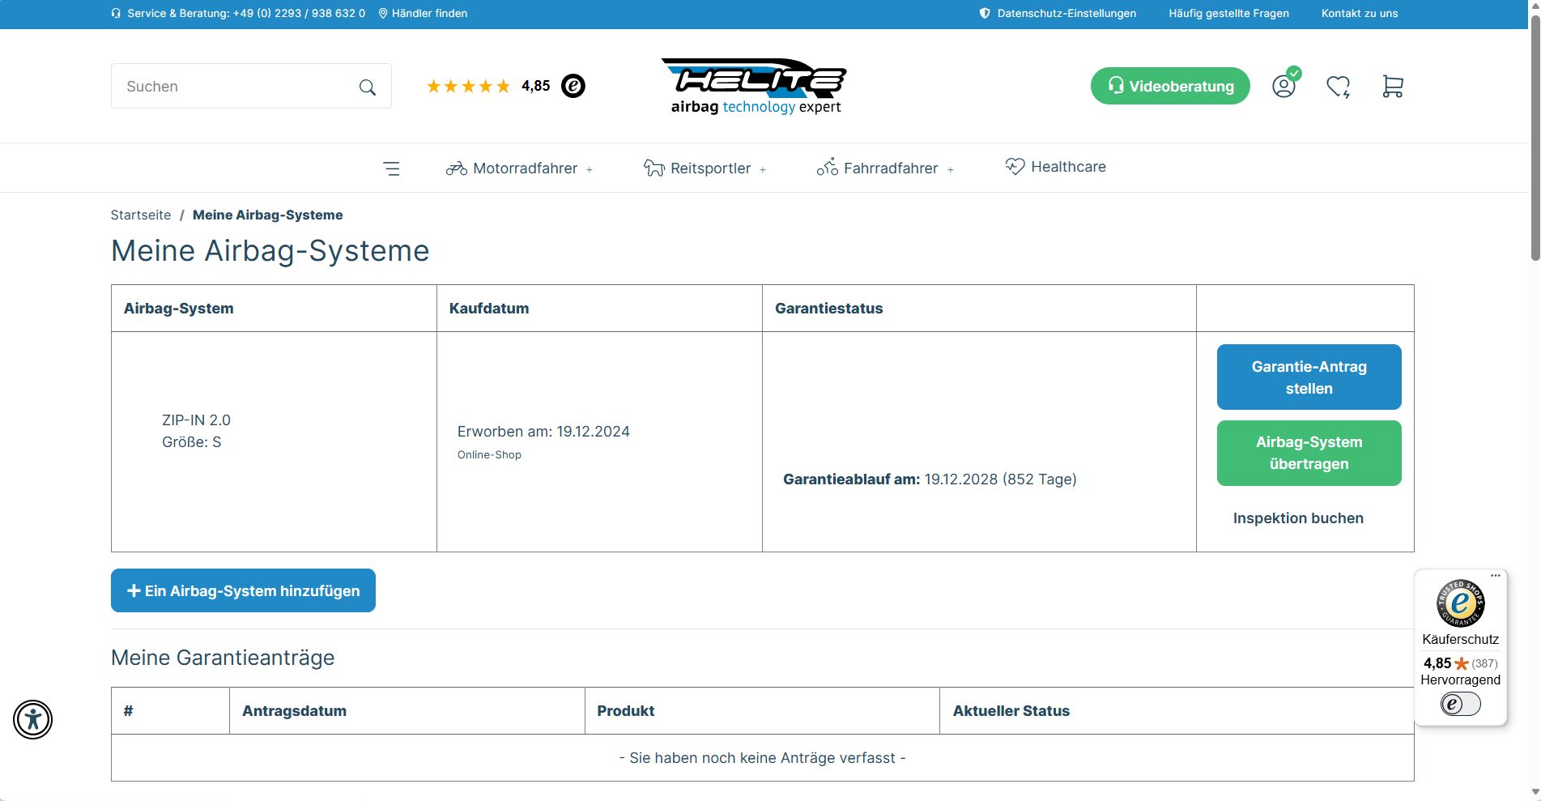Click the cyclist icon in navigation

pyautogui.click(x=827, y=168)
